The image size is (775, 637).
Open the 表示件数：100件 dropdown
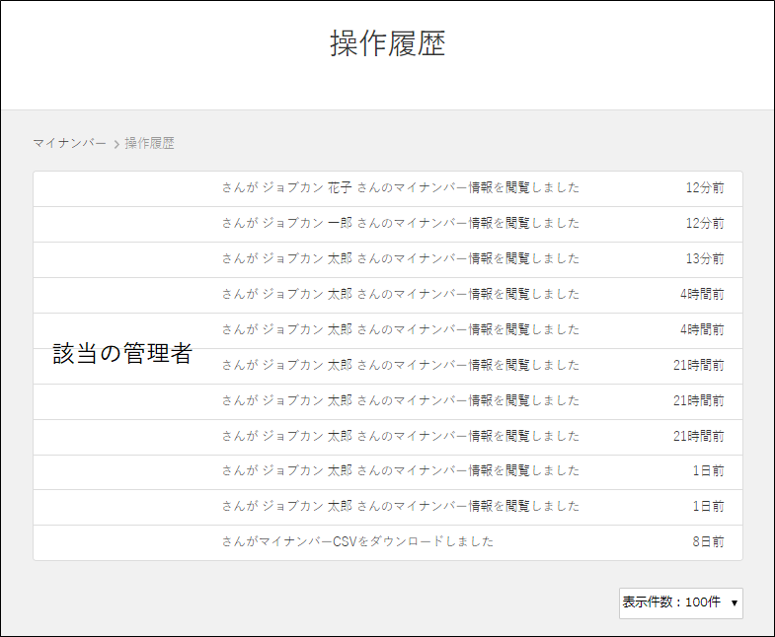point(680,602)
